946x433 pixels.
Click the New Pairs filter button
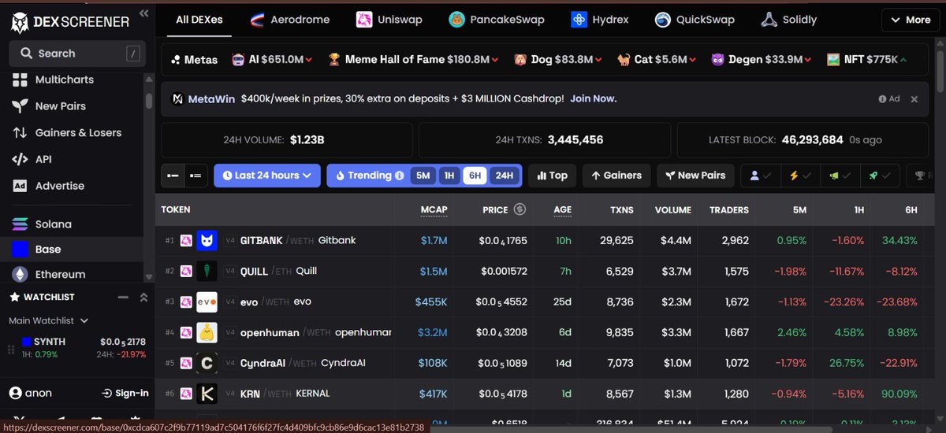pos(695,176)
